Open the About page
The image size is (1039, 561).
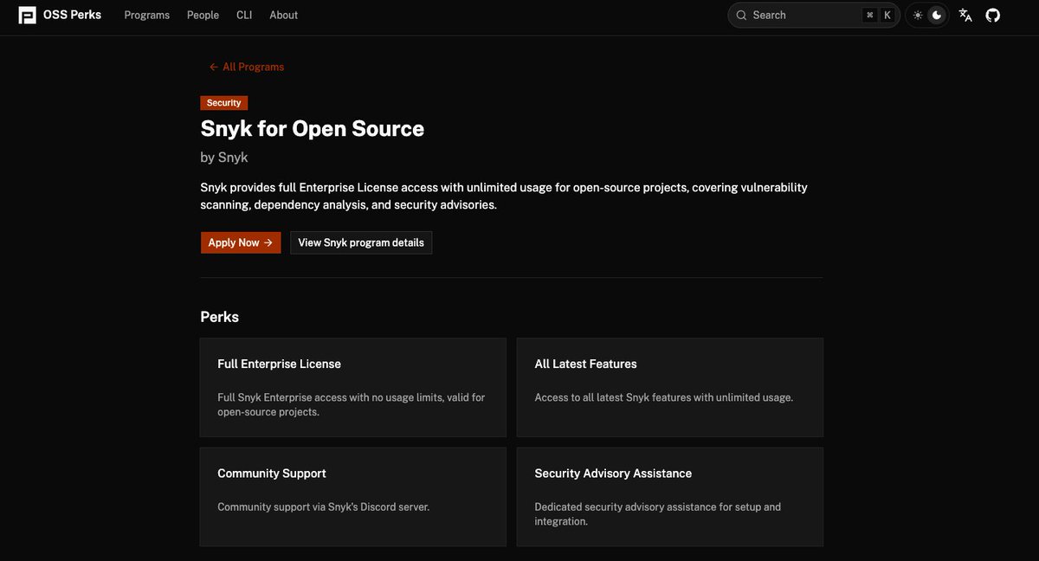click(283, 15)
